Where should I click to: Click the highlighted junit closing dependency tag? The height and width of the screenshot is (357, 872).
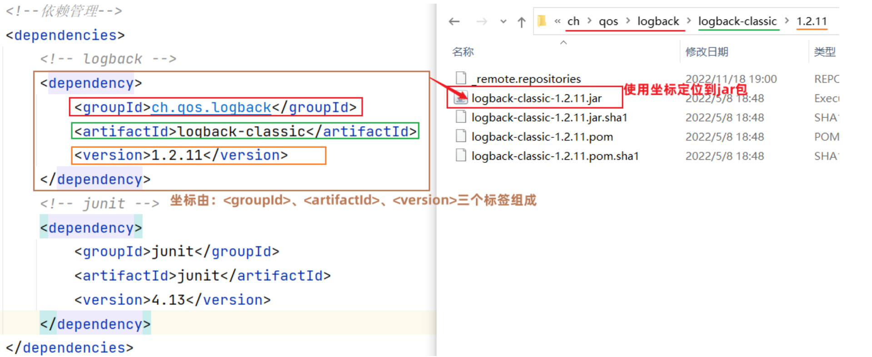coord(95,324)
